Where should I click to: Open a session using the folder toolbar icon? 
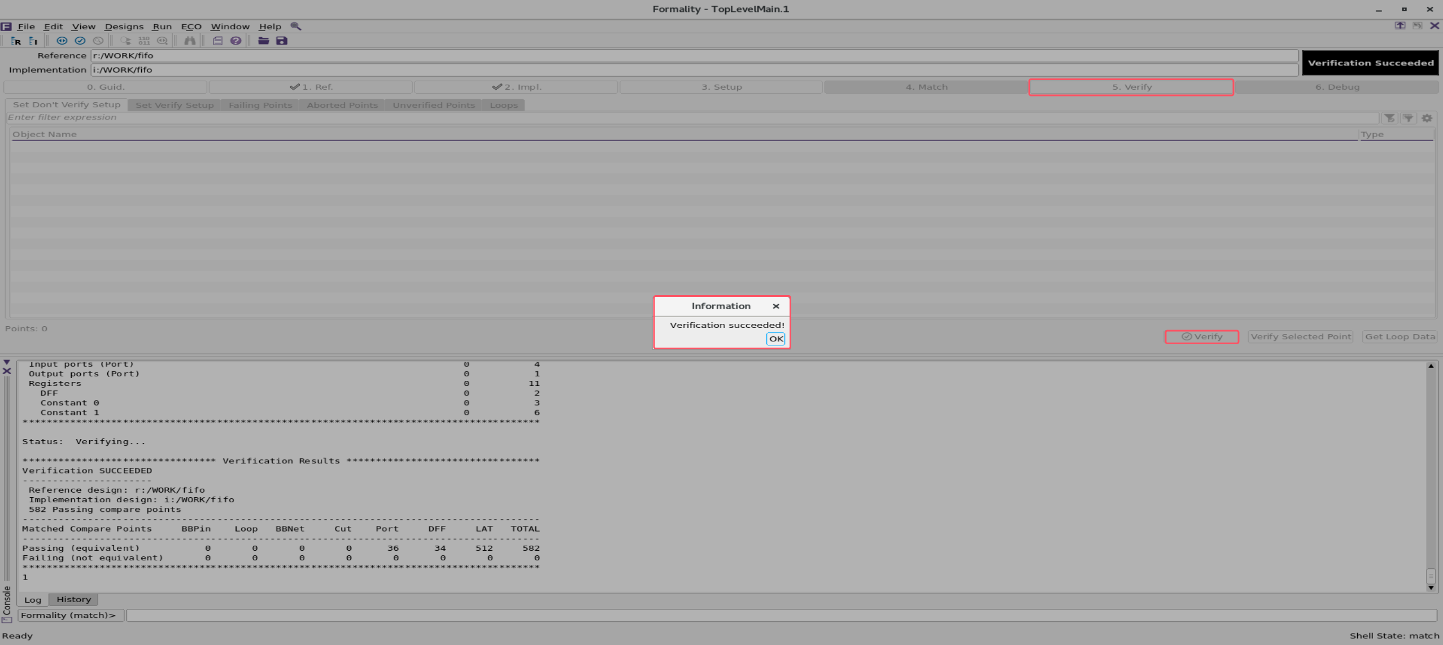click(x=264, y=41)
